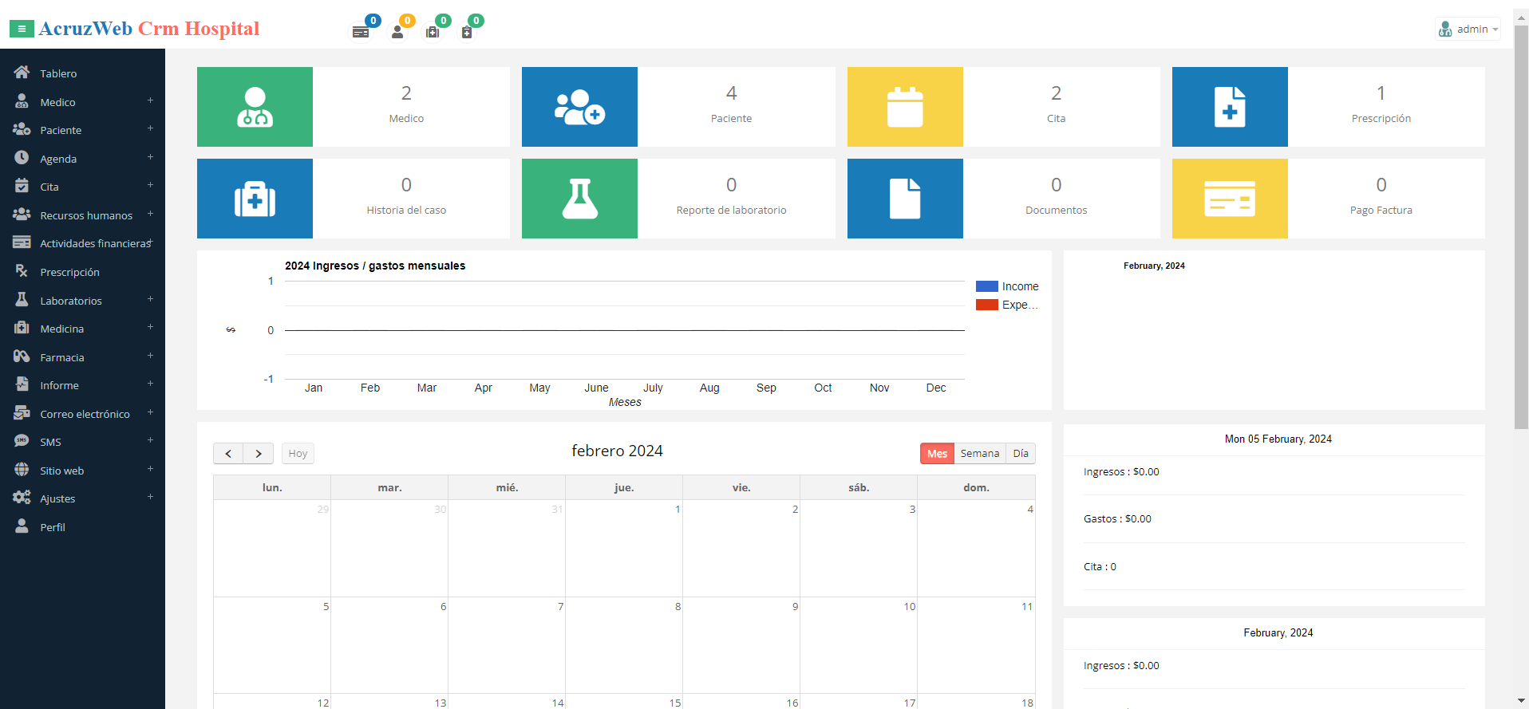Click the SMS speech bubble icon in sidebar
Viewport: 1529px width, 709px height.
(x=22, y=441)
